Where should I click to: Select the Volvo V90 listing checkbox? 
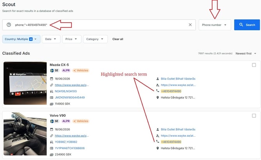(254, 115)
